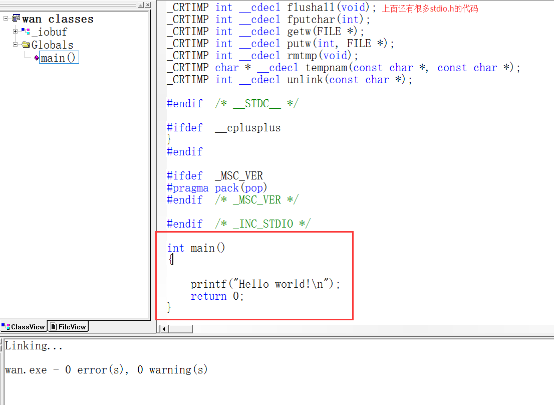Switch to the ClassView tab

(x=24, y=327)
